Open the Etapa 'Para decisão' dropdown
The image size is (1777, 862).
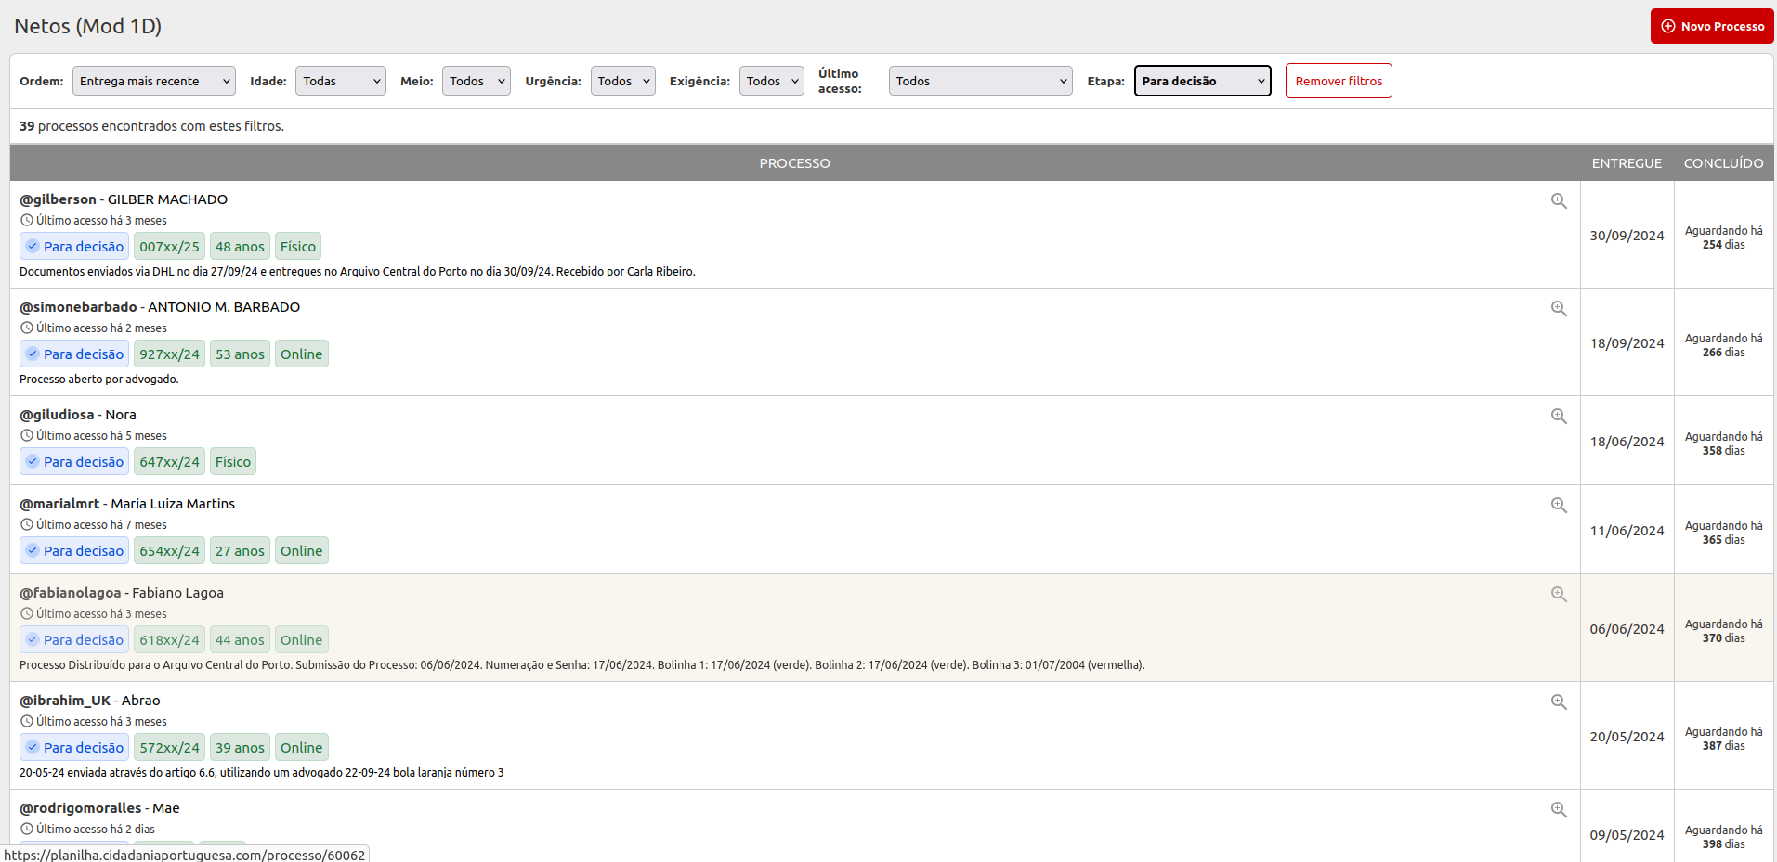1202,82
